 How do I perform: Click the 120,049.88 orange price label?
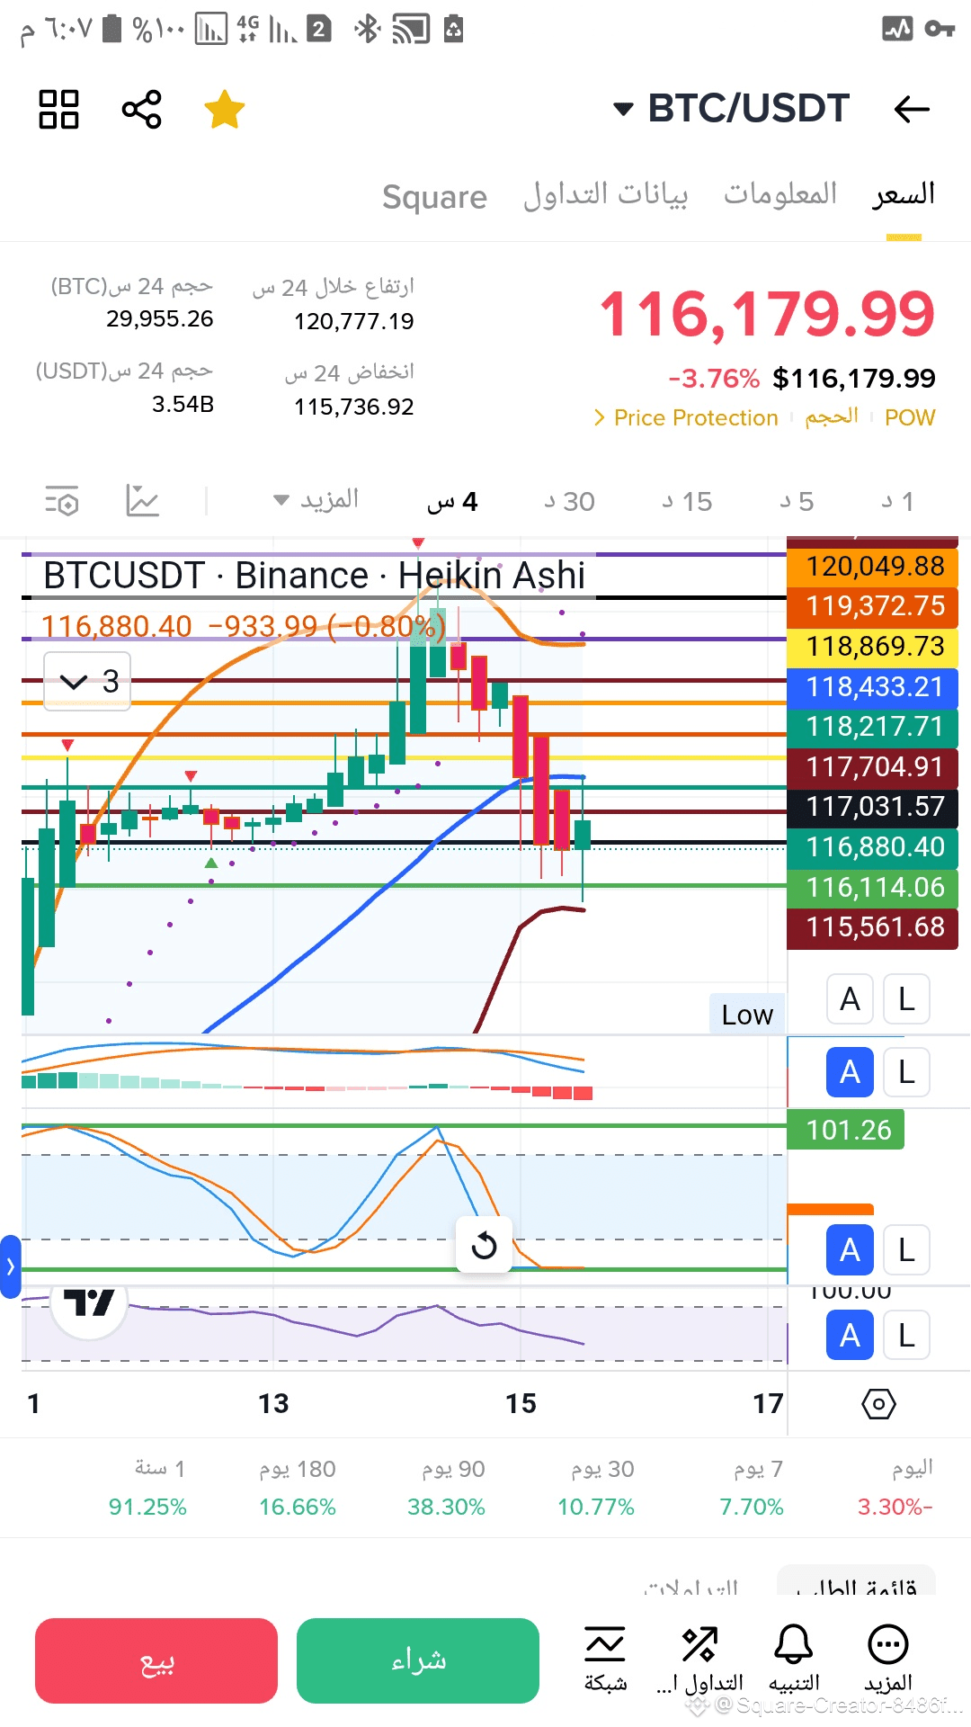[x=872, y=566]
